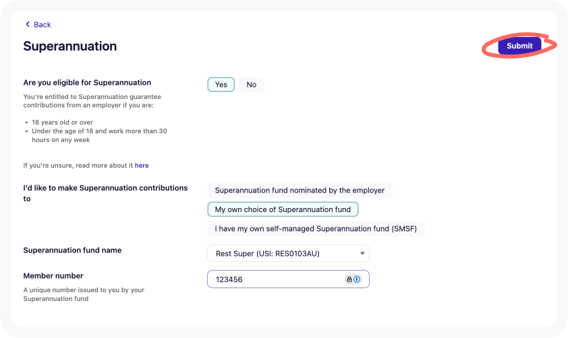568x338 pixels.
Task: Open the 'here' link about eligibility
Action: (x=142, y=165)
